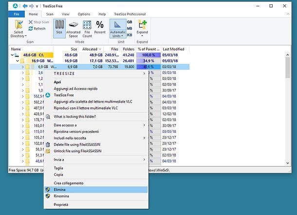This screenshot has width=297, height=215.
Task: Choose Copia in the context menu
Action: (x=96, y=175)
